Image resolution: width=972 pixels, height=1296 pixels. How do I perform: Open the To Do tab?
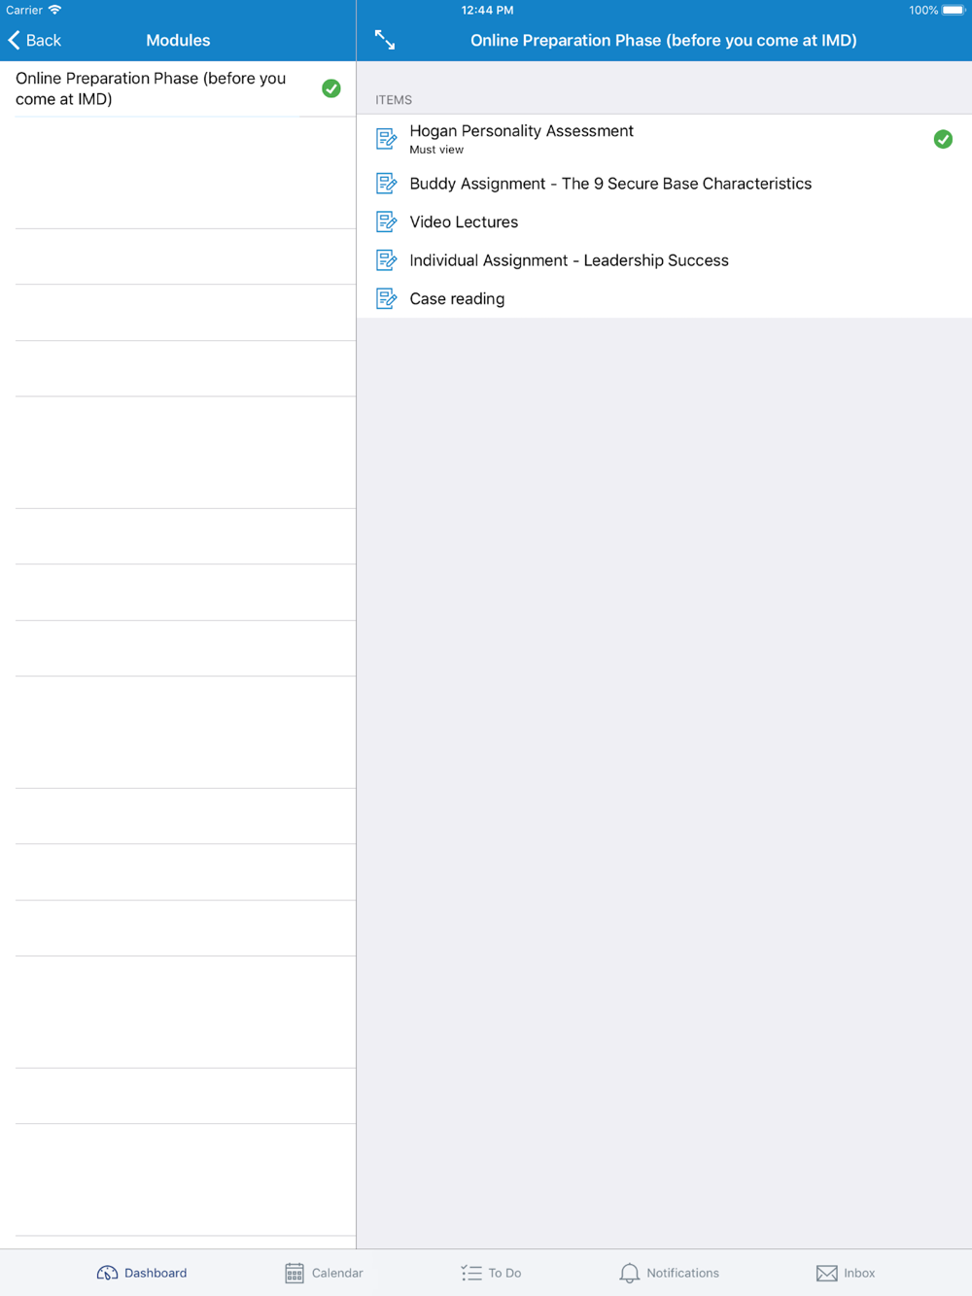[491, 1273]
